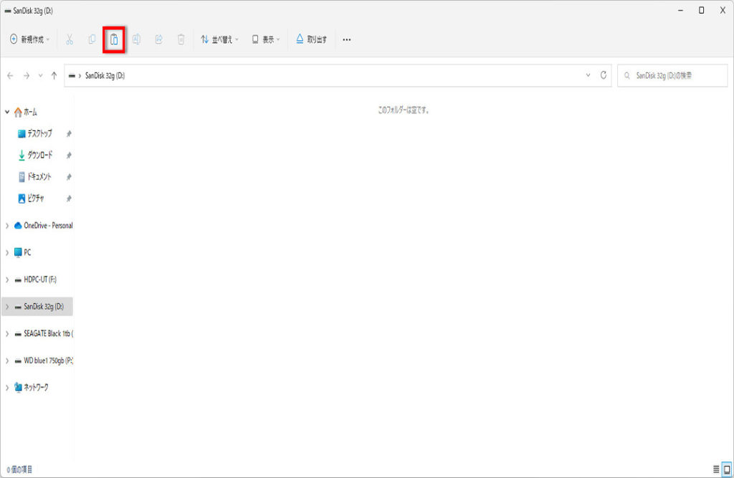Click the Cut scissors icon
Viewport: 734px width, 478px height.
pos(70,39)
